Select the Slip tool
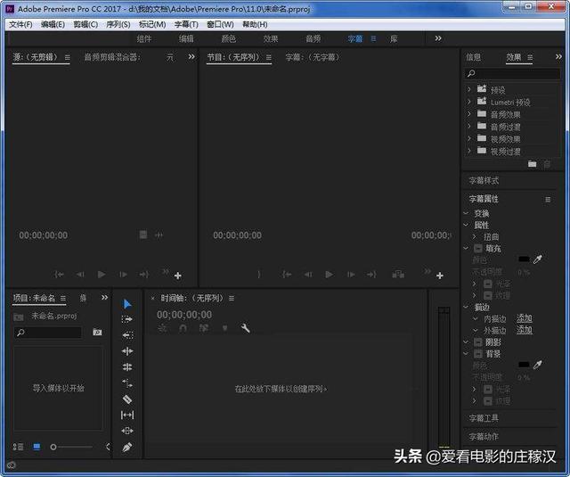This screenshot has width=570, height=477. point(127,415)
